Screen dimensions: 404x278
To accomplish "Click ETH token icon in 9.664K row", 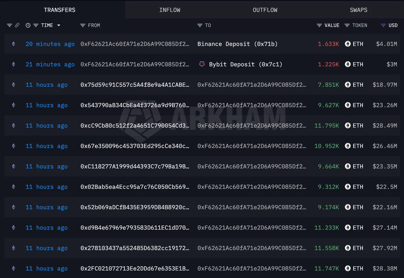I will pos(347,166).
